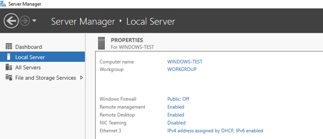The height and width of the screenshot is (139, 323).
Task: Open the WINDOWS-TEST computer name link
Action: click(185, 62)
